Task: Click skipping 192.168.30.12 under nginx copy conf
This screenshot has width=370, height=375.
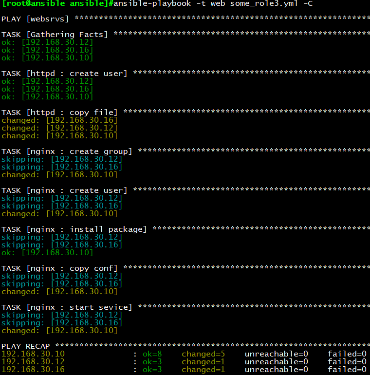Action: 62,276
